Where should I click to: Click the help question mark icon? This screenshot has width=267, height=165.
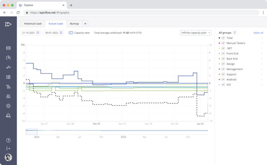click(8, 140)
